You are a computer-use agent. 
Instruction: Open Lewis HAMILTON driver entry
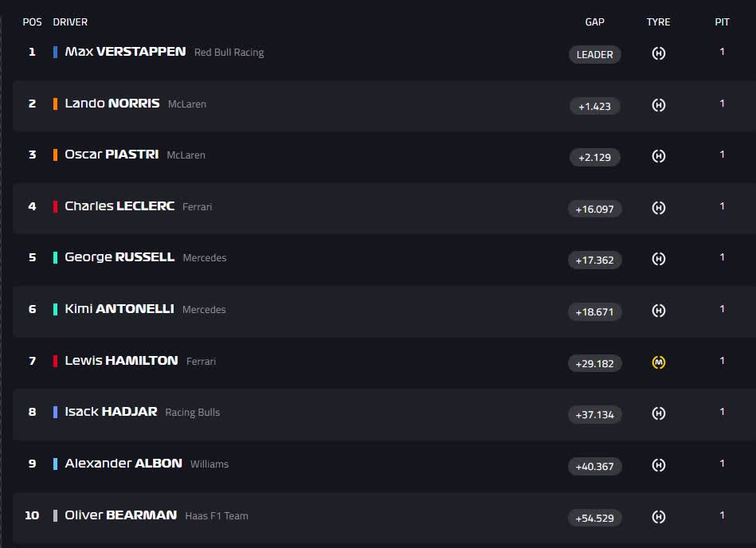point(121,361)
